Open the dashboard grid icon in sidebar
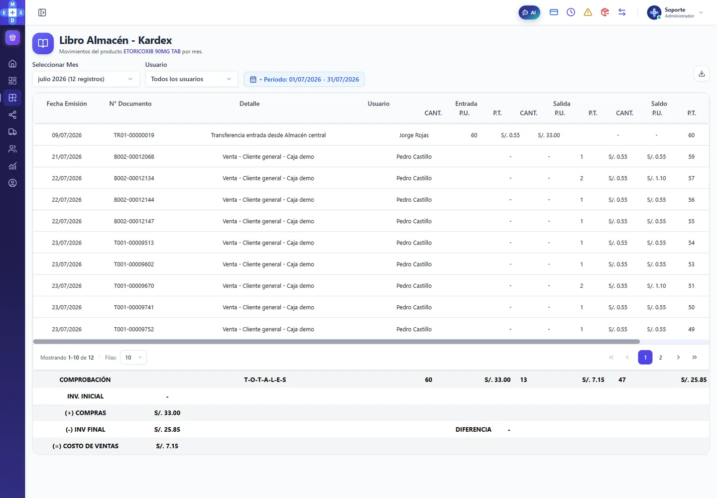Viewport: 717px width, 498px height. point(12,81)
